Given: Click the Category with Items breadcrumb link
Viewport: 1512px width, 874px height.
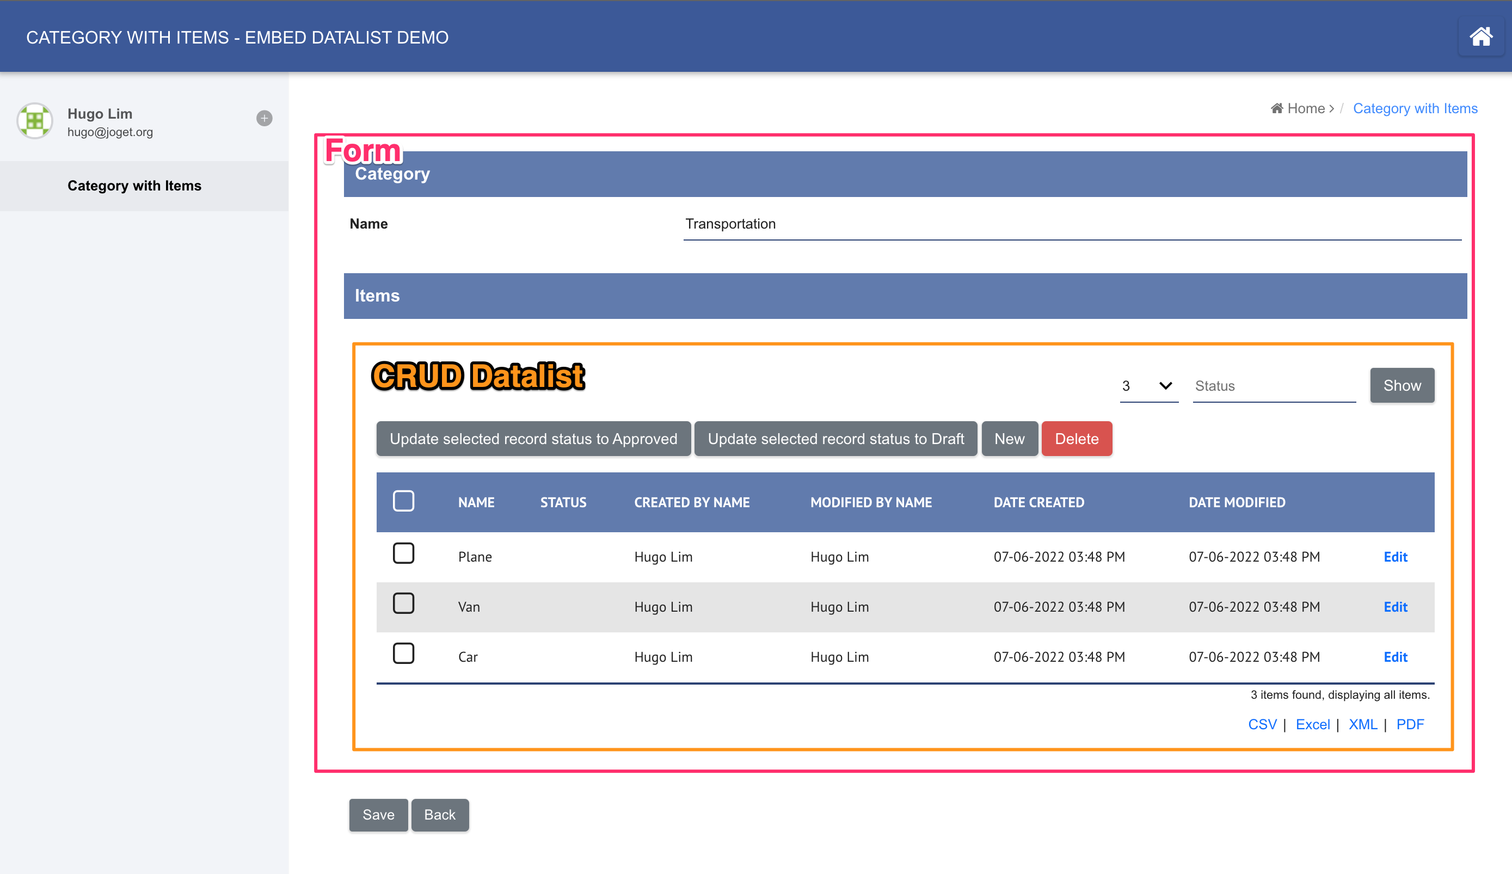Looking at the screenshot, I should click(x=1415, y=109).
